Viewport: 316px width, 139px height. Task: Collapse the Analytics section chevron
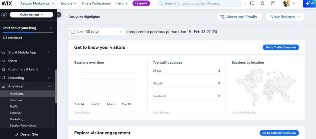(x=49, y=86)
